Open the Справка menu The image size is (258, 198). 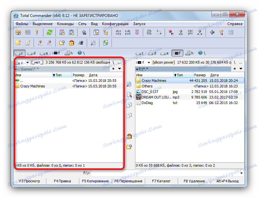pyautogui.click(x=235, y=24)
